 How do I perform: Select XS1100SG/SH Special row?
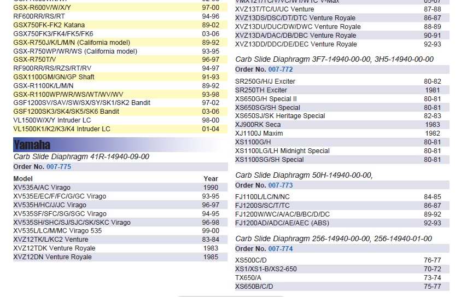coord(342,160)
